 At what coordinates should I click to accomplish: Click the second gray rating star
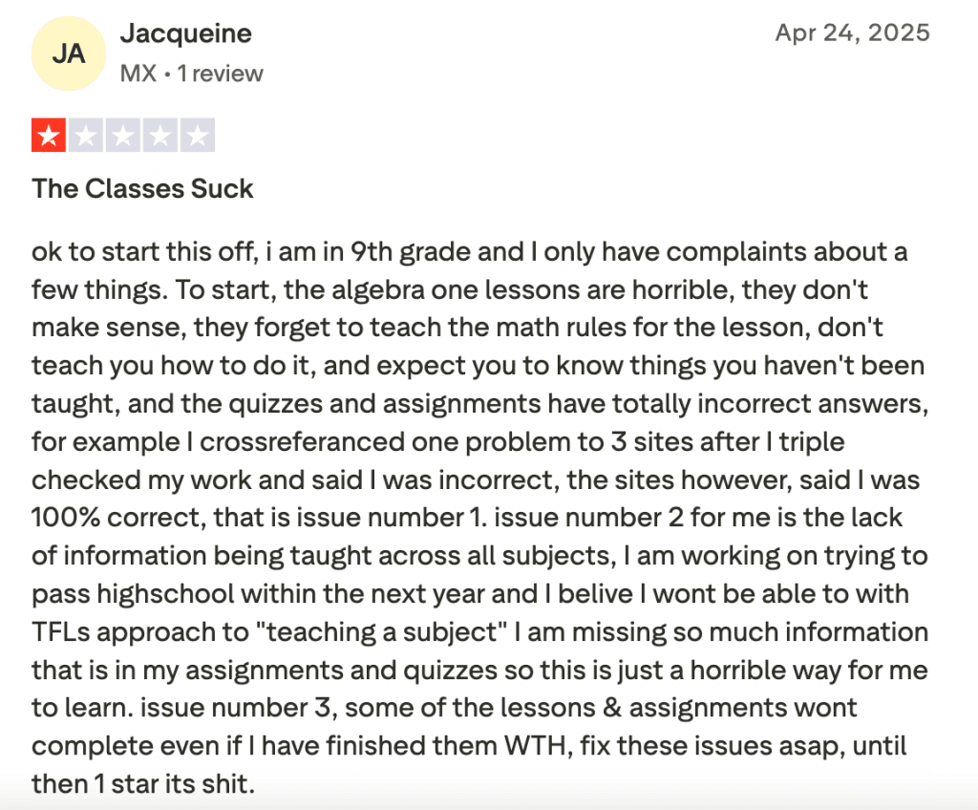pyautogui.click(x=86, y=137)
